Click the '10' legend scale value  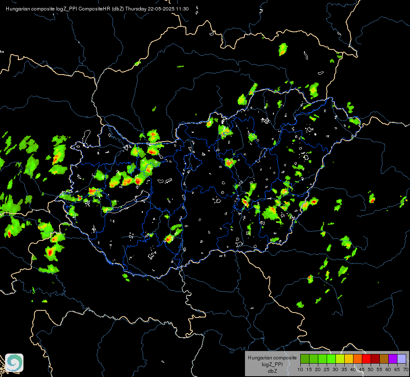click(x=300, y=370)
